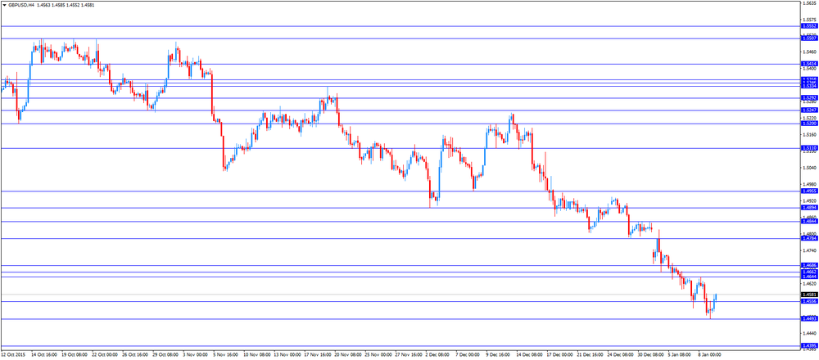819x360 pixels.
Task: Select the 1.4556 horizontal level price label
Action: tap(809, 301)
